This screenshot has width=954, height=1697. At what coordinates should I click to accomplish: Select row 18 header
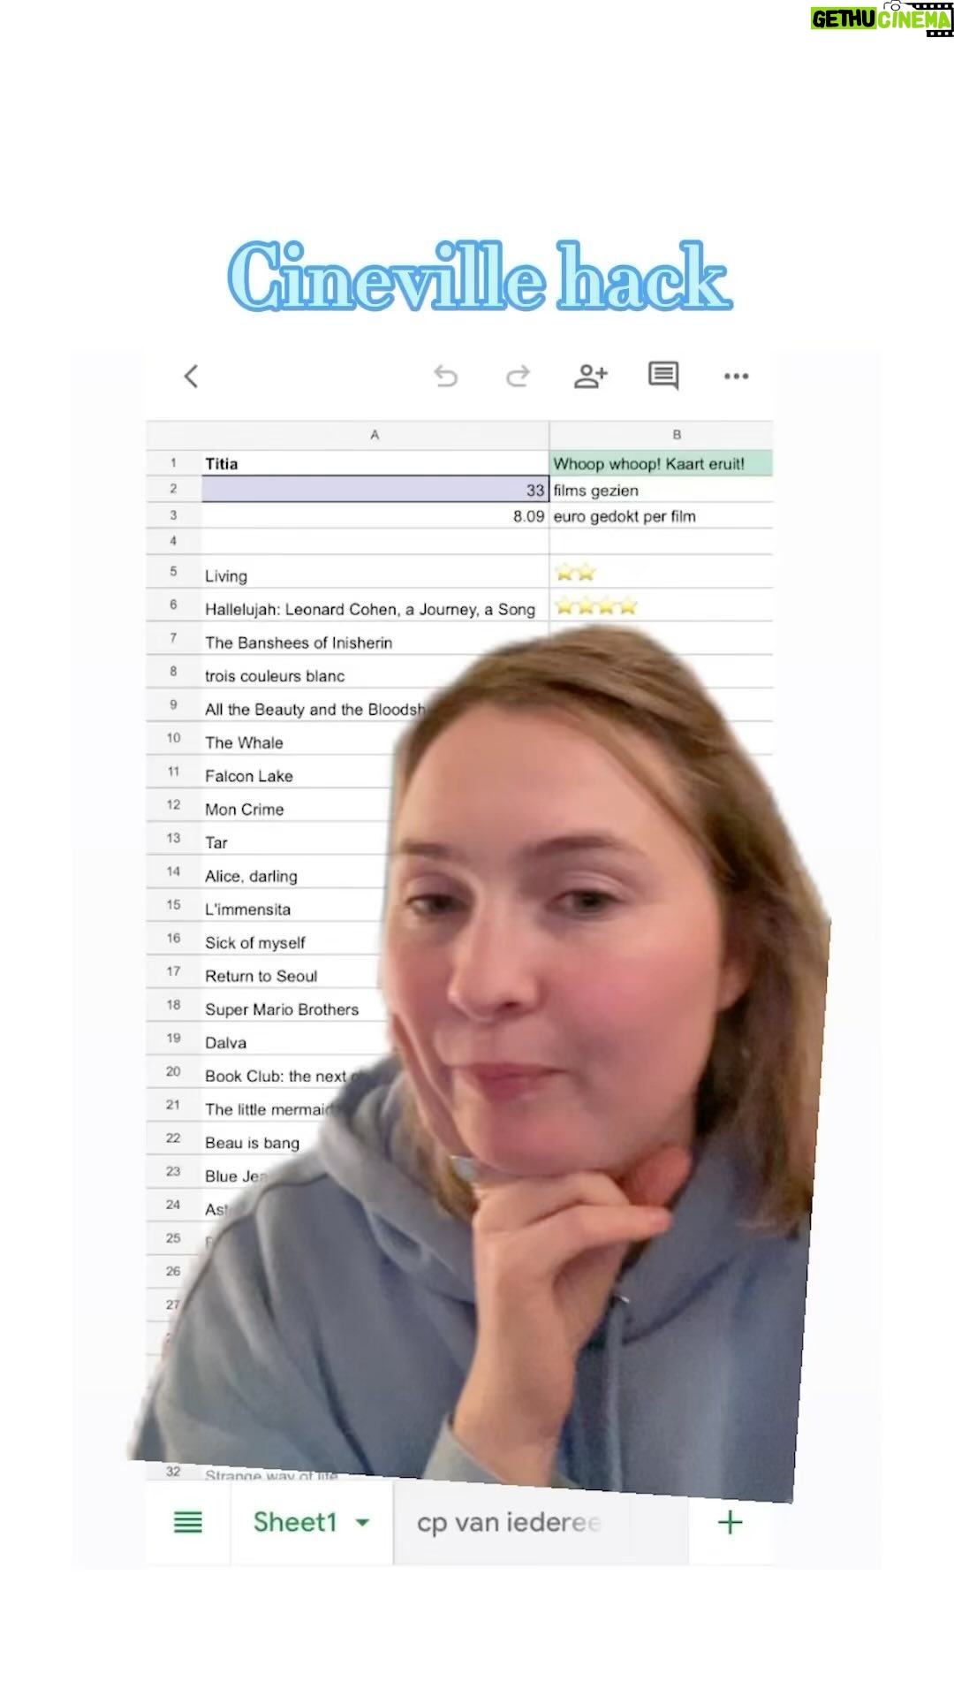pos(173,1006)
